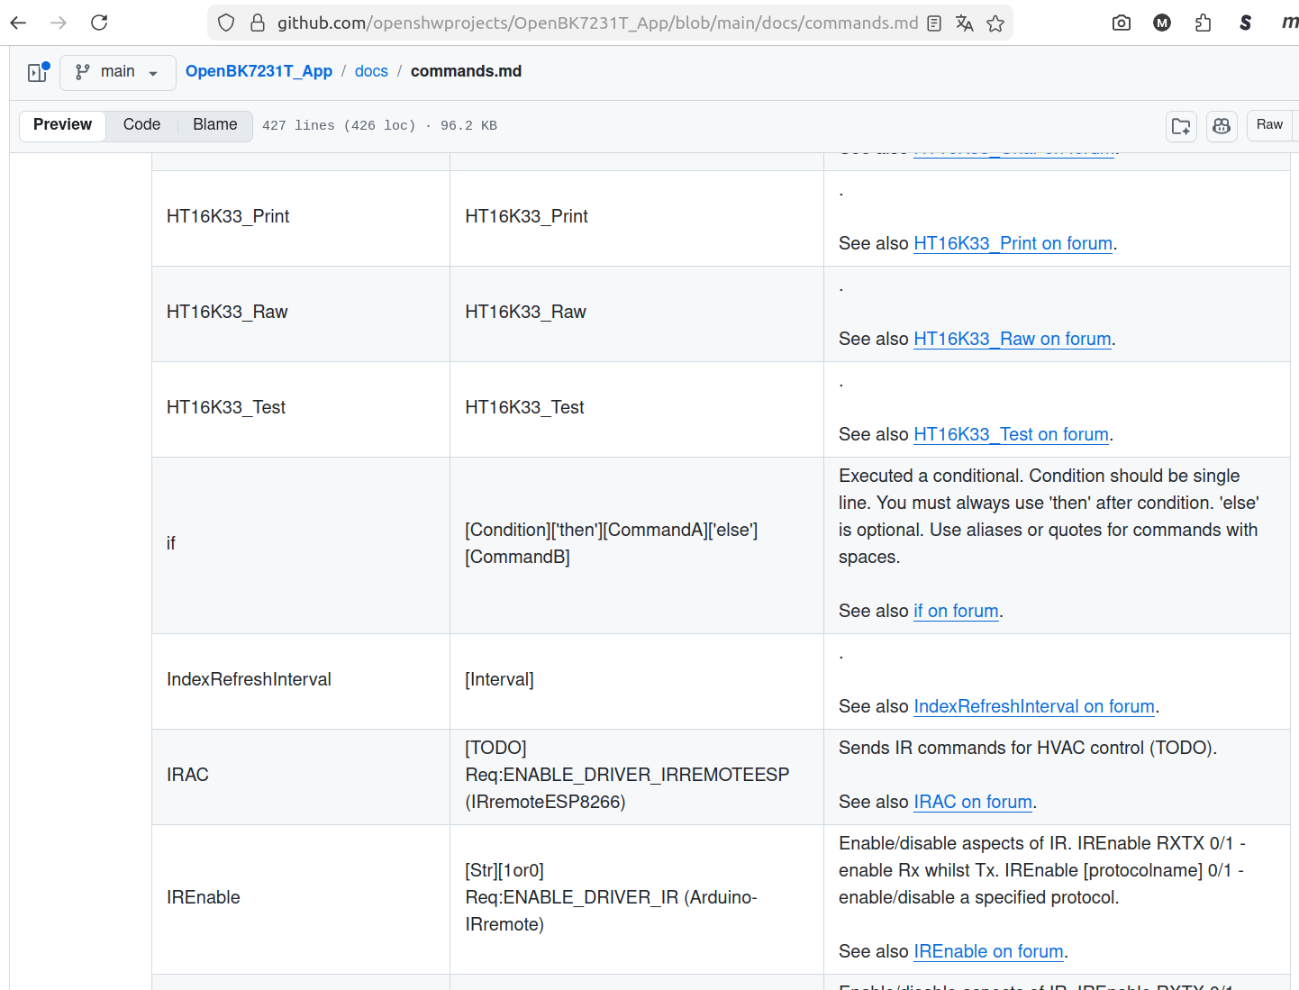Open the Copilot icon button
Viewport: 1299px width, 990px height.
point(1222,126)
